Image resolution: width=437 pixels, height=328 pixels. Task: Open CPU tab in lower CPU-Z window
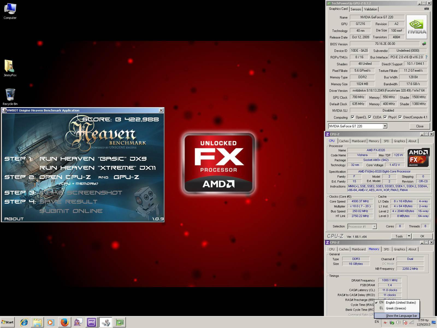[332, 249]
